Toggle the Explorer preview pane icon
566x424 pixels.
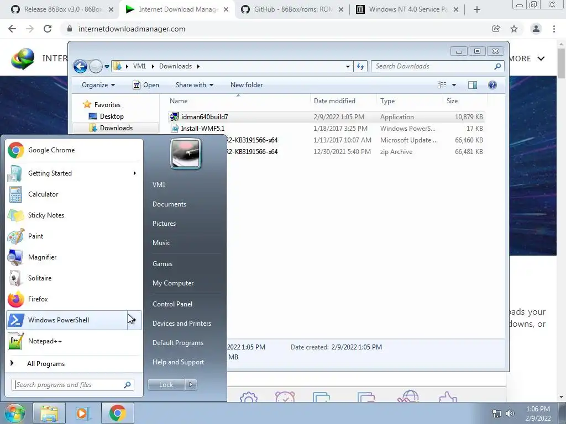(x=473, y=85)
